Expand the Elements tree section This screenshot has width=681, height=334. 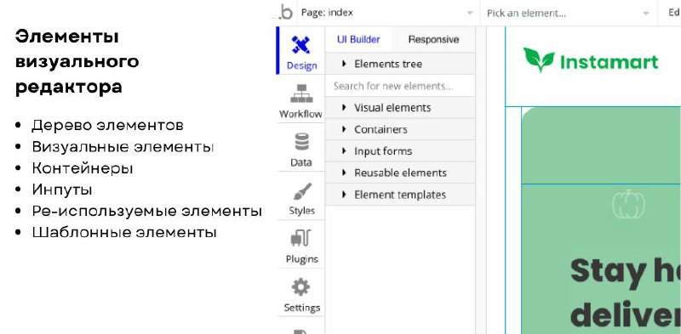(x=400, y=64)
